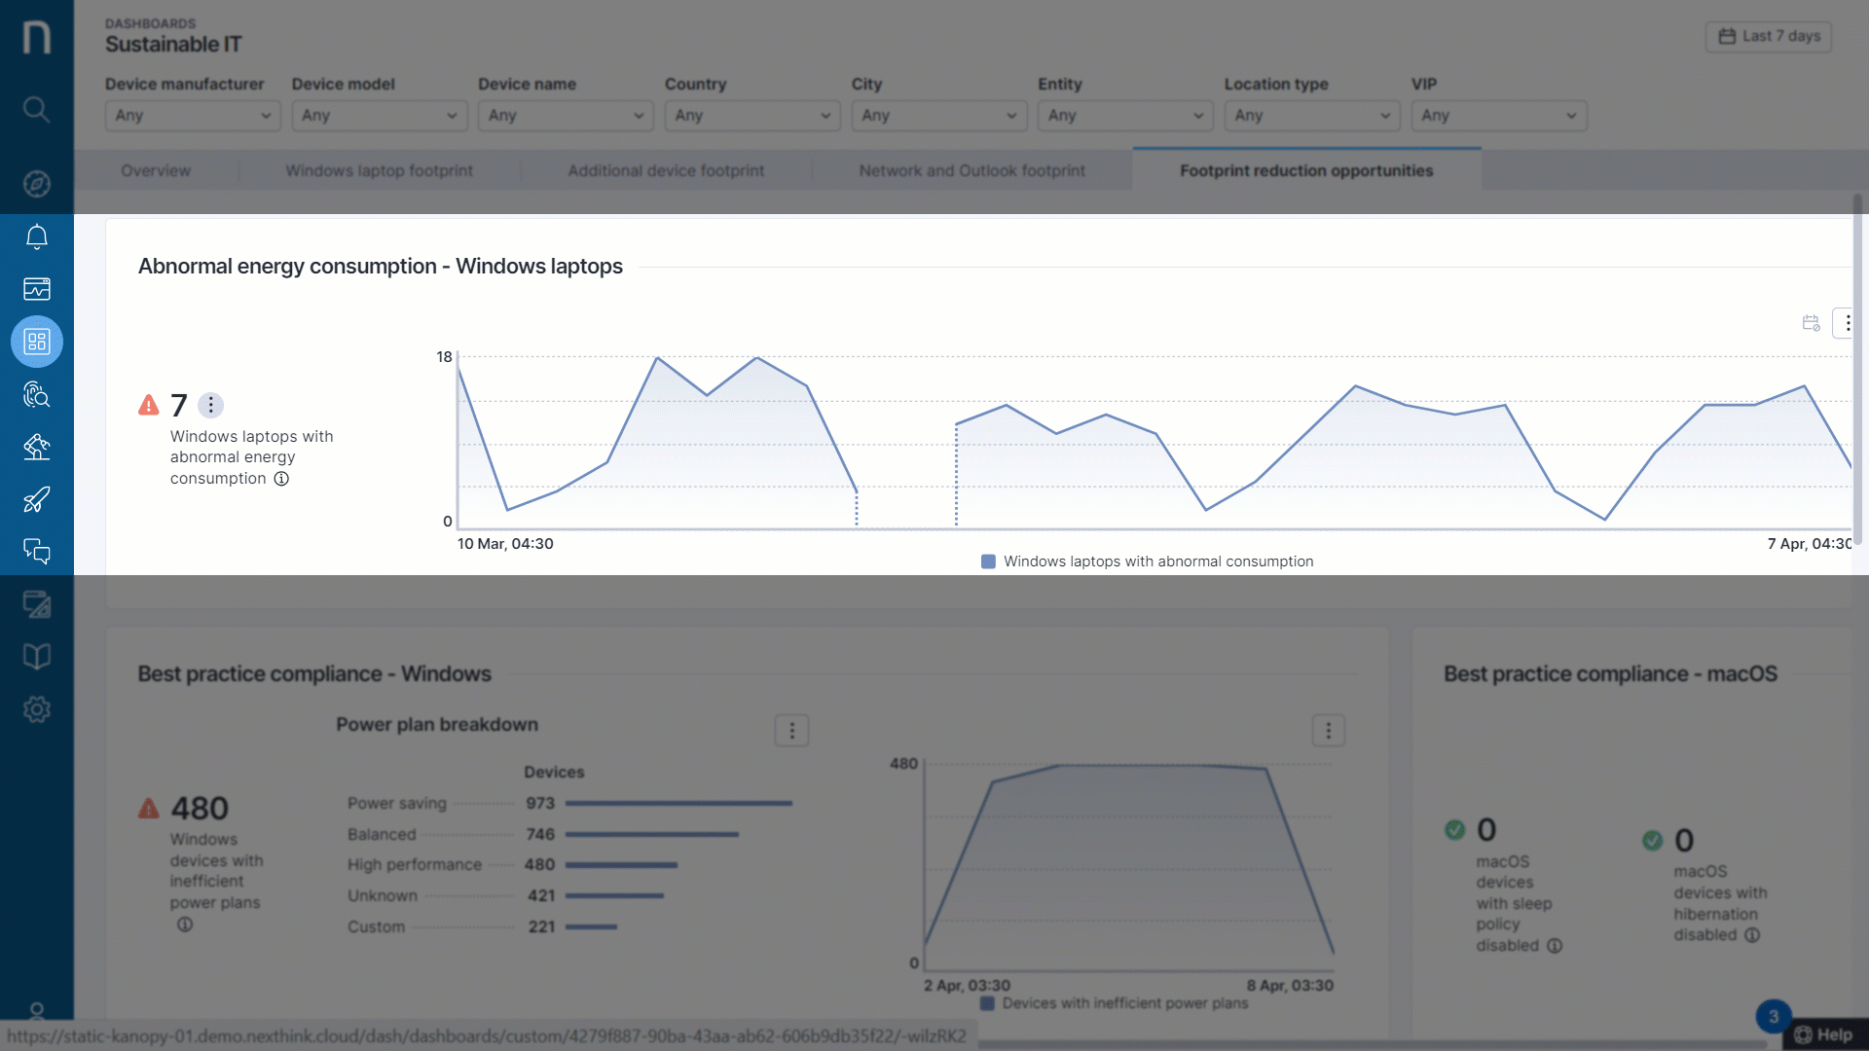
Task: Click the rocket icon in sidebar
Action: click(x=36, y=499)
